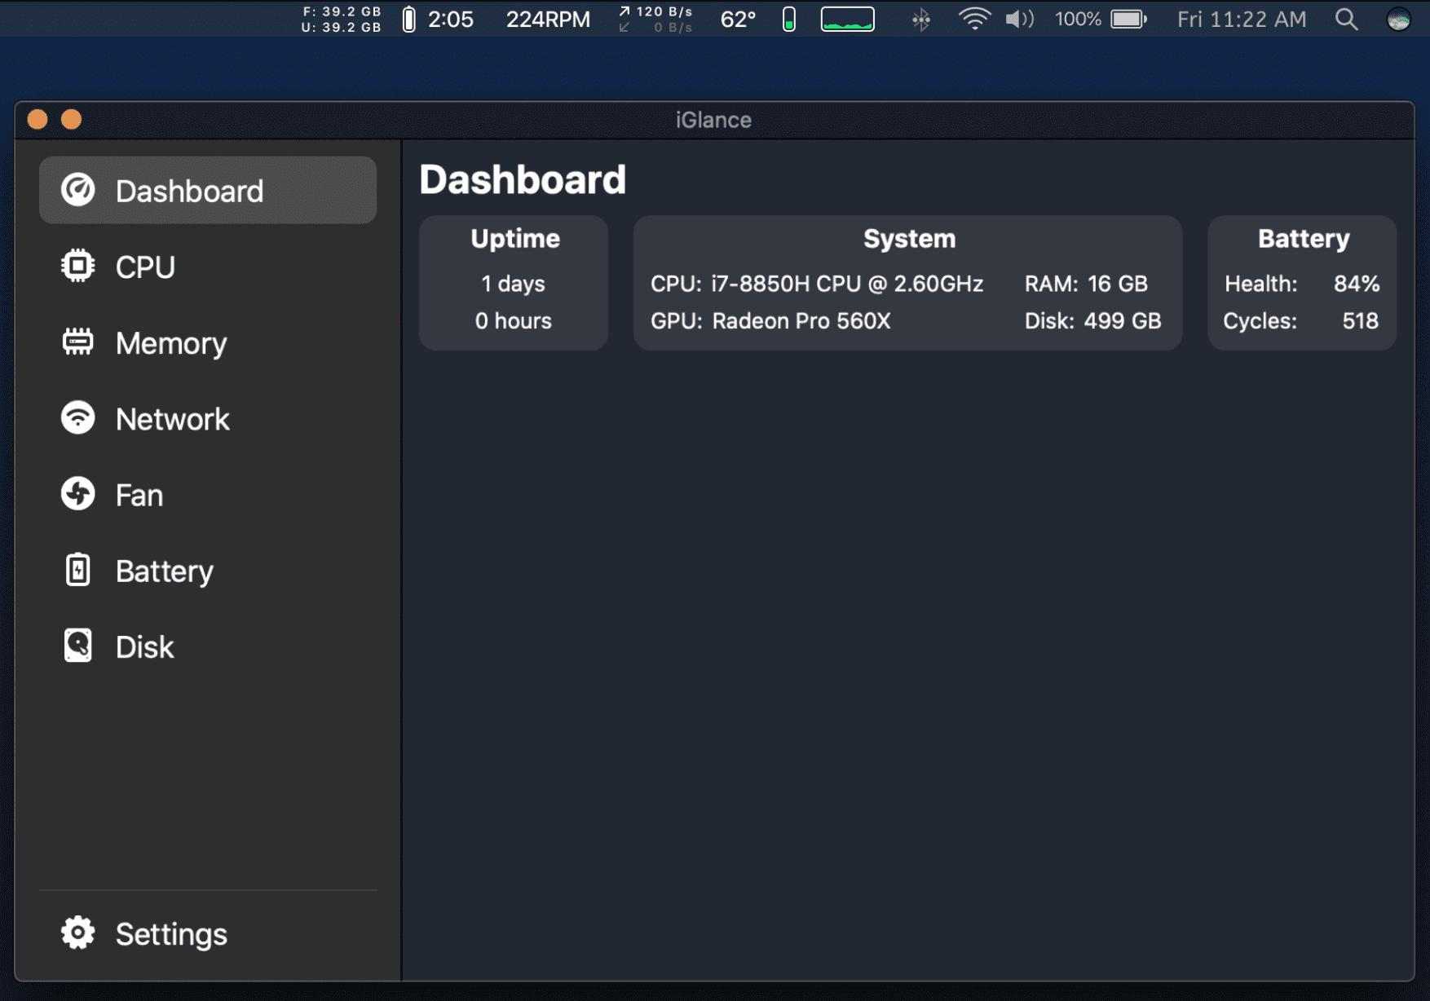
Task: Go to the Network section
Action: (208, 418)
